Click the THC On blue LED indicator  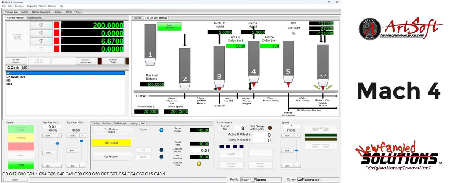[161, 130]
